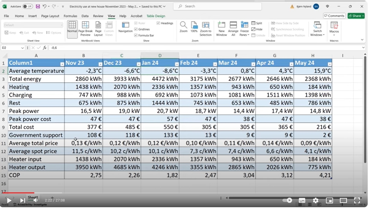Screen dimensions: 368x209
Task: Switch to Page Break Preview view
Action: [85, 29]
